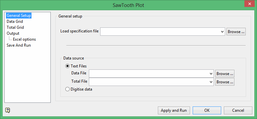The image size is (257, 119).
Task: Click the Apply and Run button
Action: pyautogui.click(x=174, y=110)
